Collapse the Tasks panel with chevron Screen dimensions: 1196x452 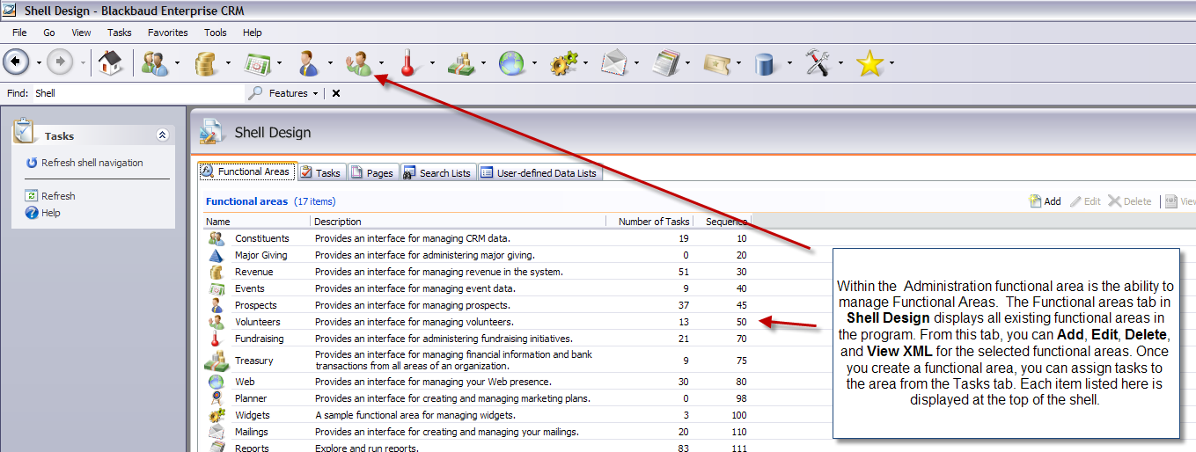click(162, 135)
